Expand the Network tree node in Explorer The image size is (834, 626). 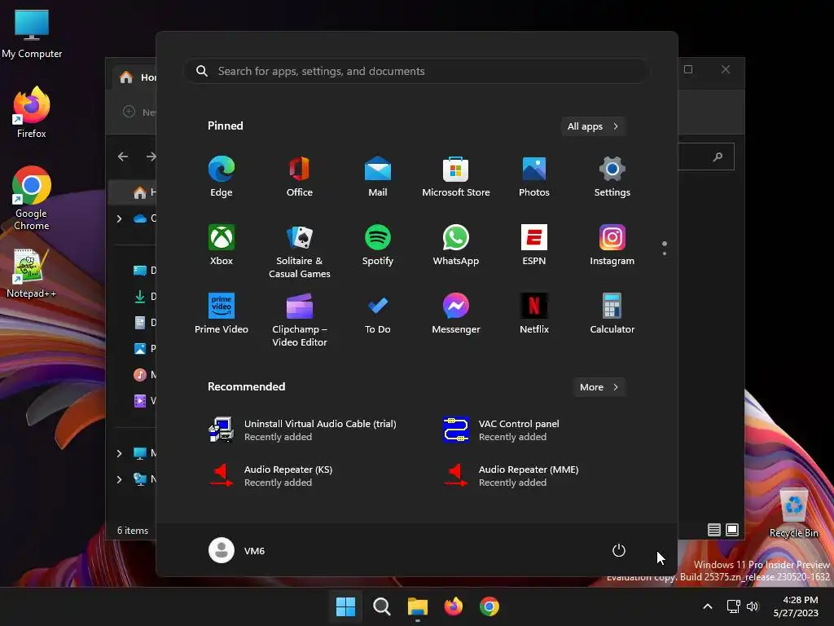click(x=119, y=479)
